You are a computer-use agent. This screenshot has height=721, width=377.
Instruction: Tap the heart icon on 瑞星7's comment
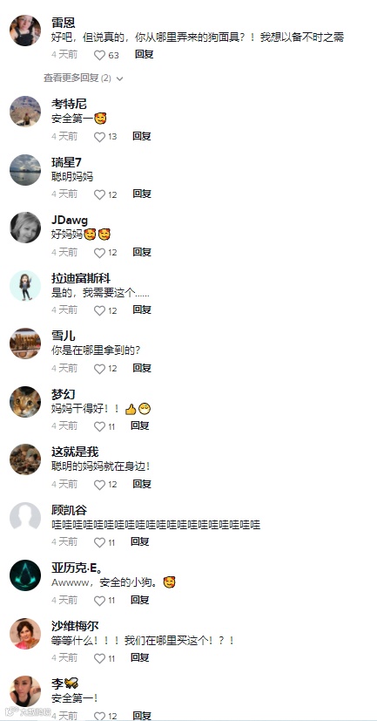99,194
